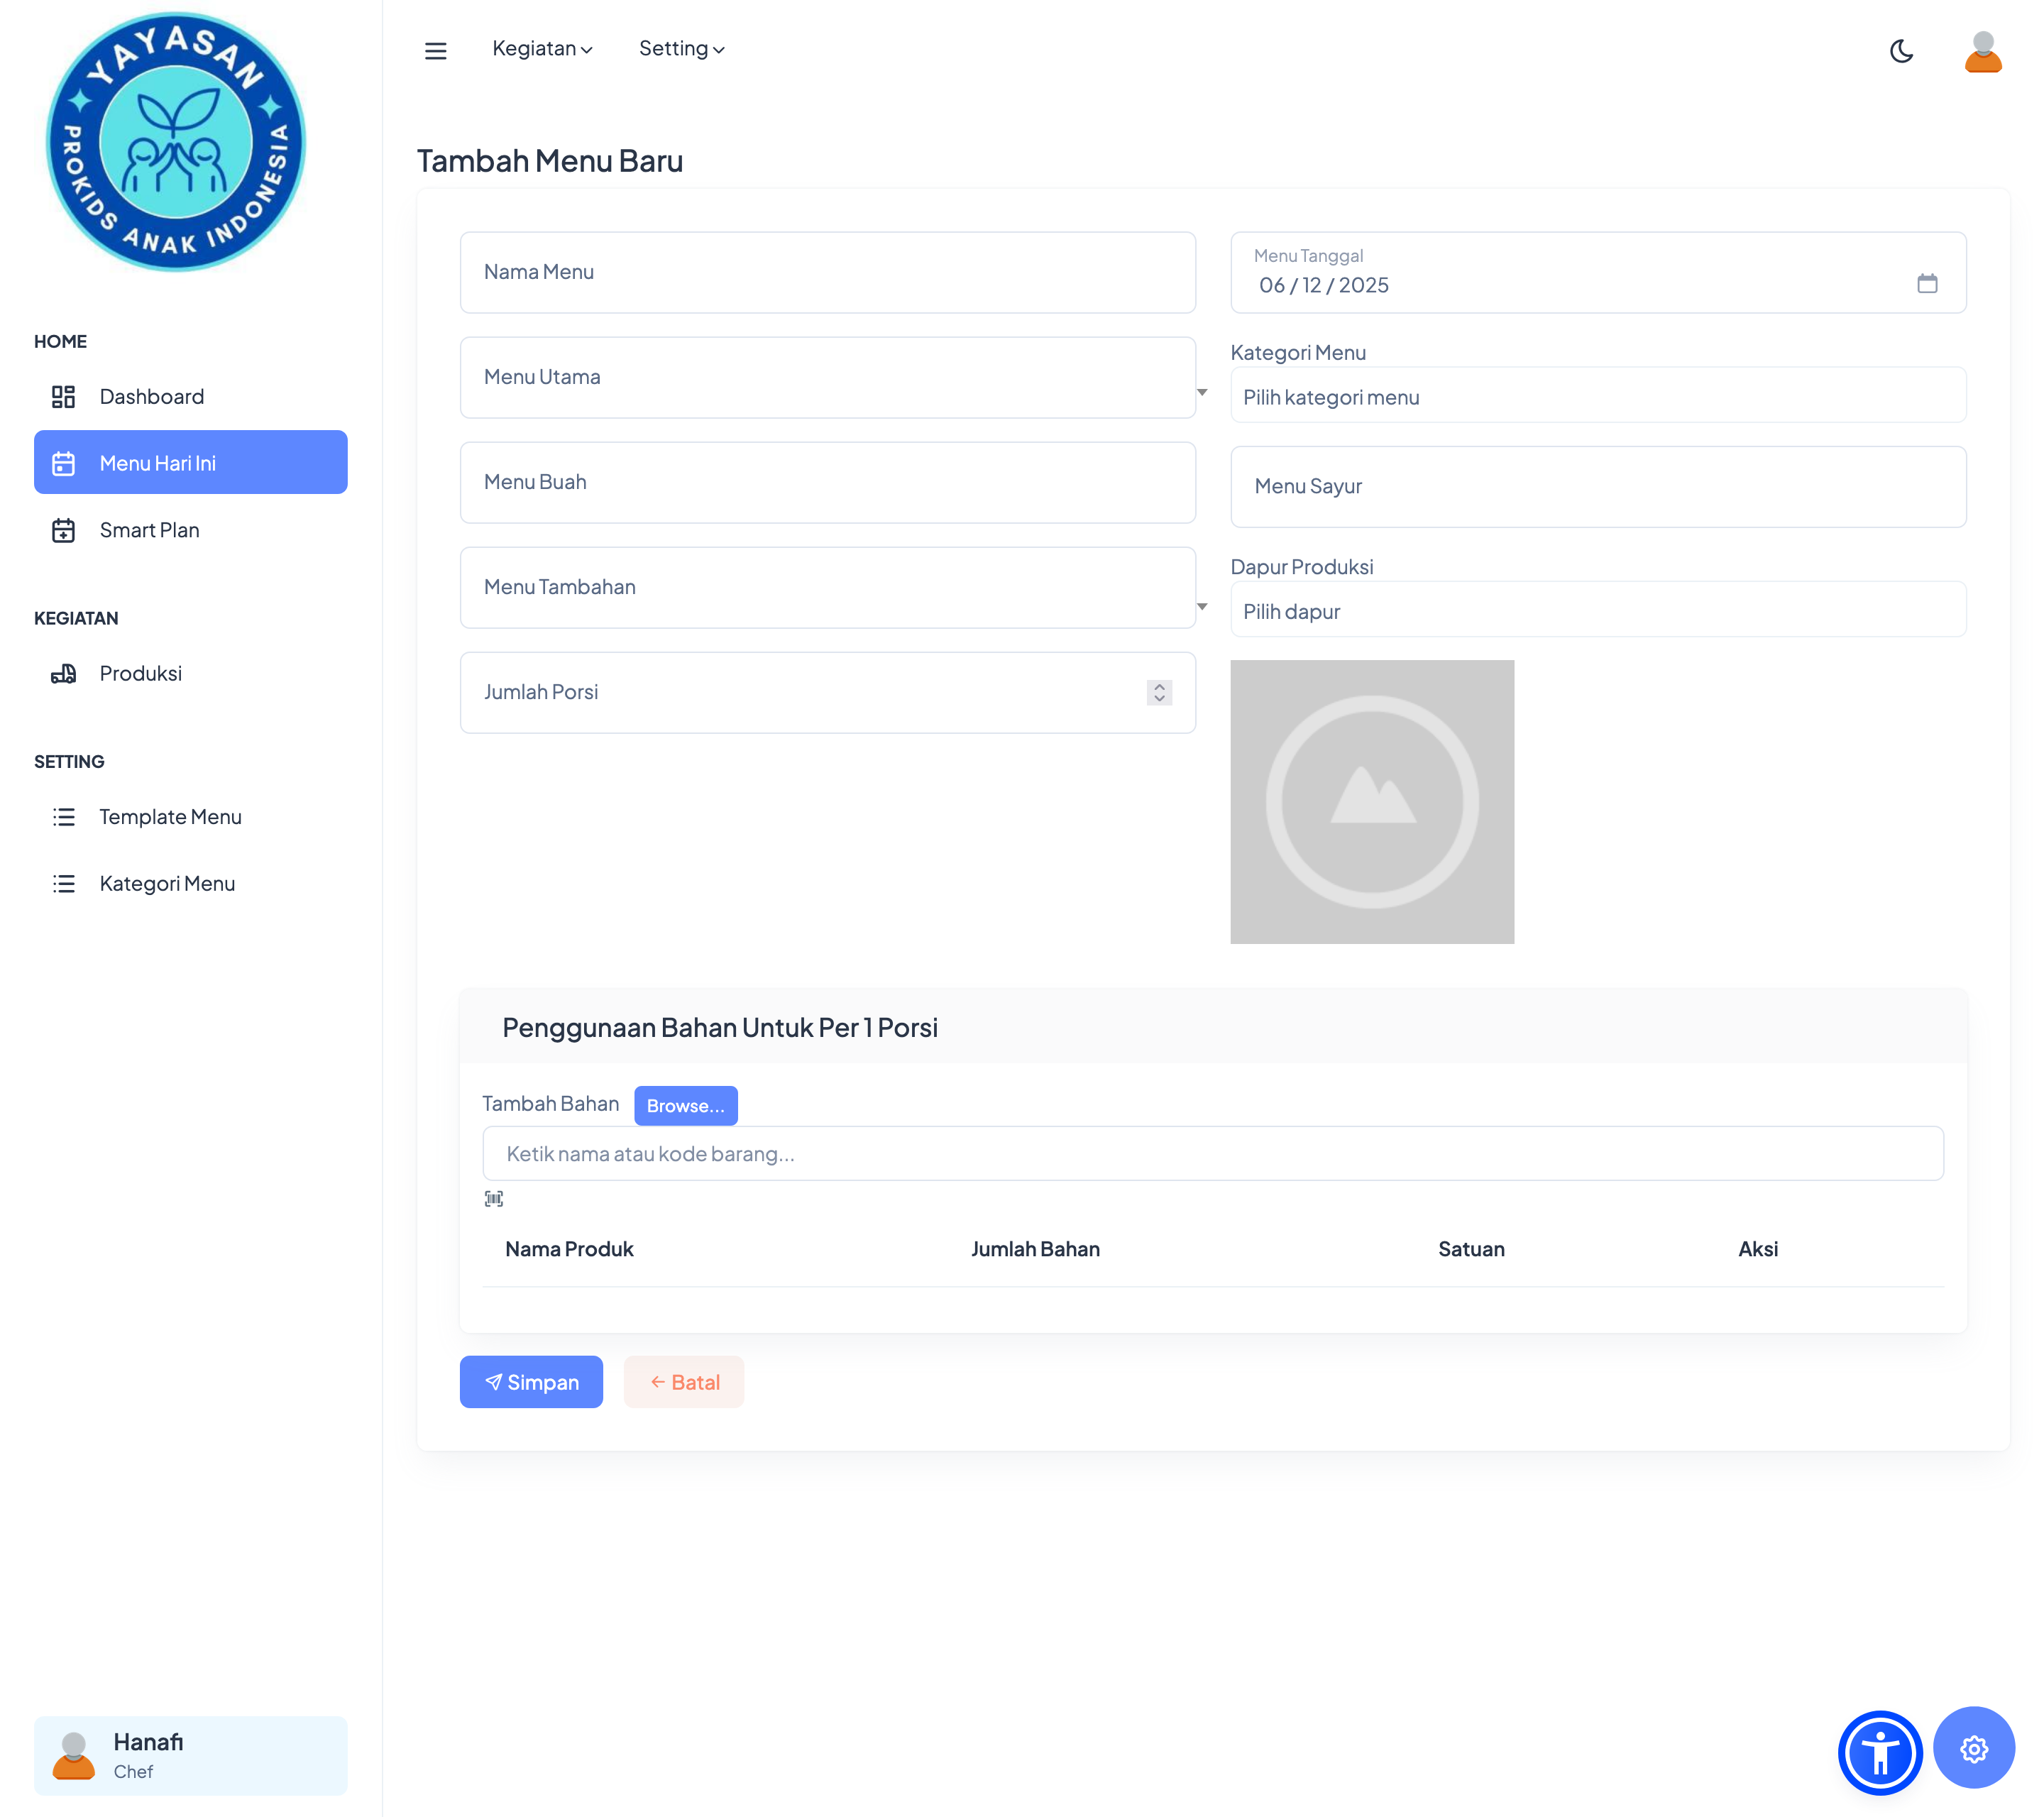Expand the Kegiatan top menu
Viewport: 2044px width, 1817px height.
point(542,49)
